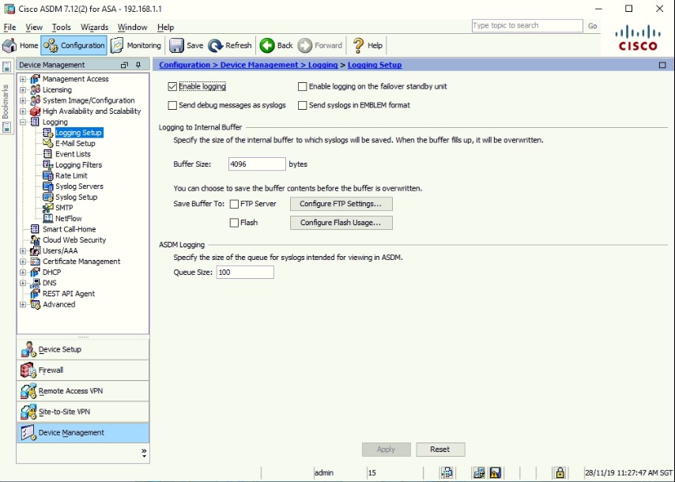The width and height of the screenshot is (675, 482).
Task: Click Configure Flash Usage button
Action: [341, 223]
